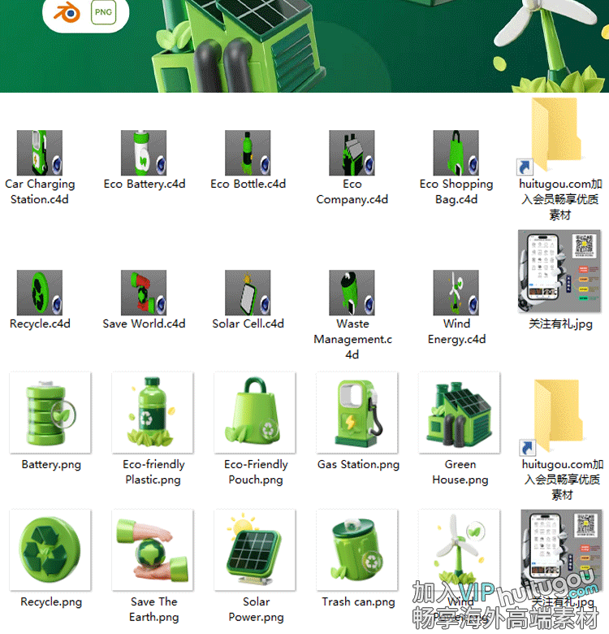
Task: Click the 'Recycle.png' file name
Action: 51,602
